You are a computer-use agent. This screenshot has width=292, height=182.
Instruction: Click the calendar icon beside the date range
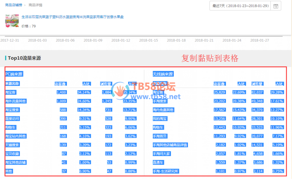click(276, 6)
